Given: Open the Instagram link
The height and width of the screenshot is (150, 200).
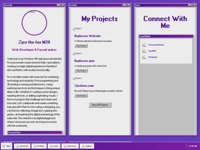Looking at the screenshot, I should pyautogui.click(x=153, y=57).
